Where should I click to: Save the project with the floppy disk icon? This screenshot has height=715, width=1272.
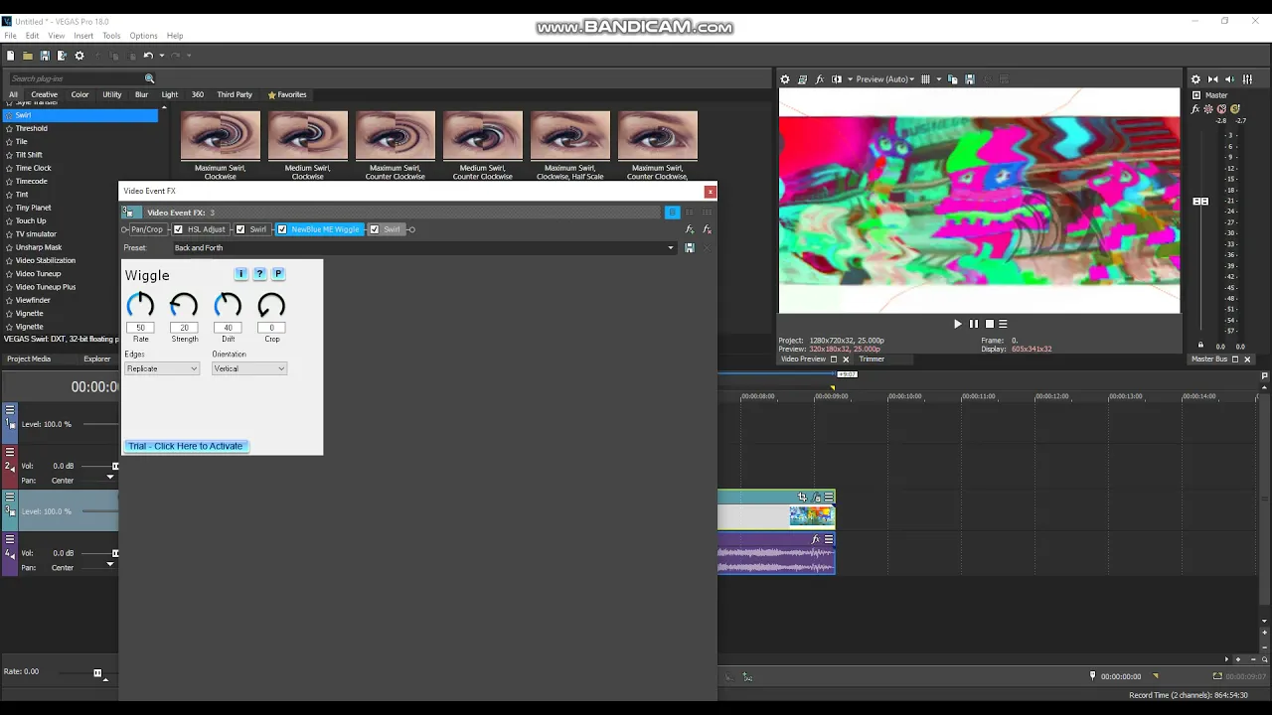tap(45, 56)
